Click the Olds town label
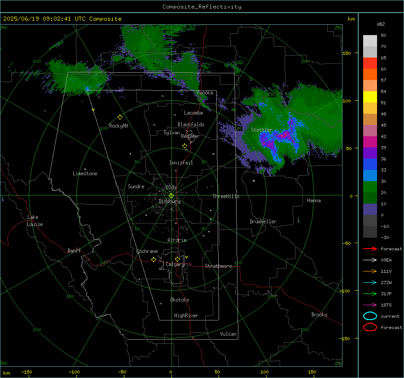This screenshot has height=378, width=404. [x=171, y=187]
